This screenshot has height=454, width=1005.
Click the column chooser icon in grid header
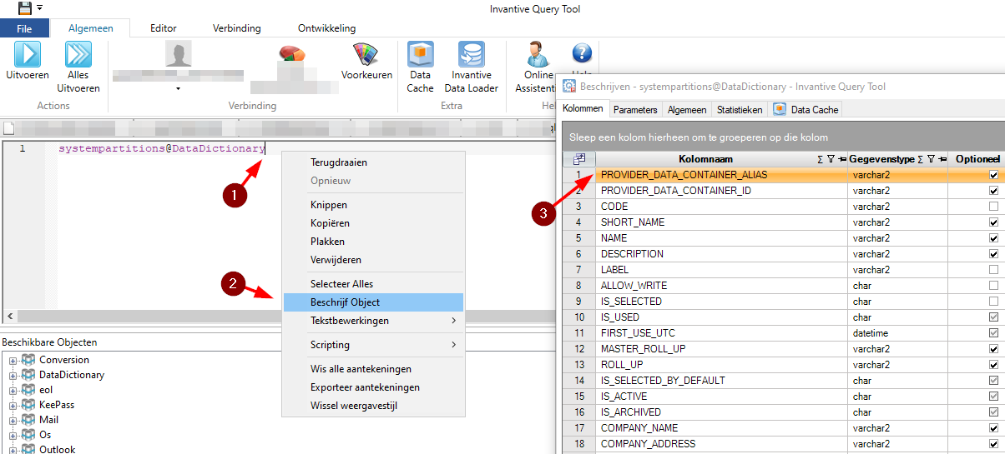pyautogui.click(x=579, y=159)
